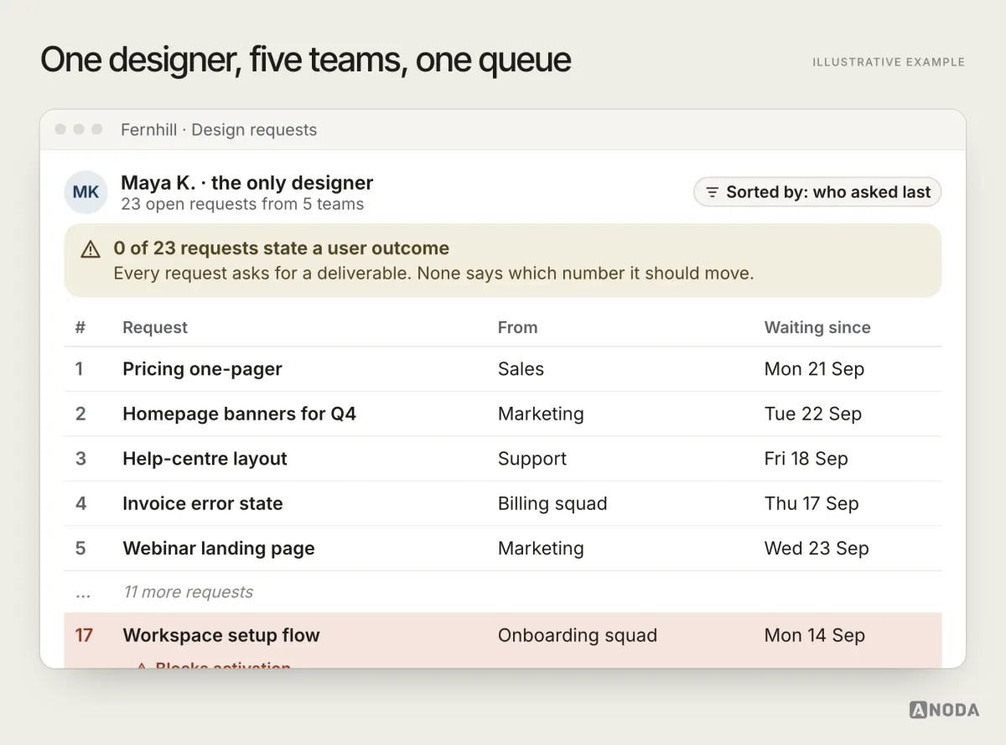1006x745 pixels.
Task: Click the 'Thu 17 Sep' date cell
Action: (x=812, y=503)
